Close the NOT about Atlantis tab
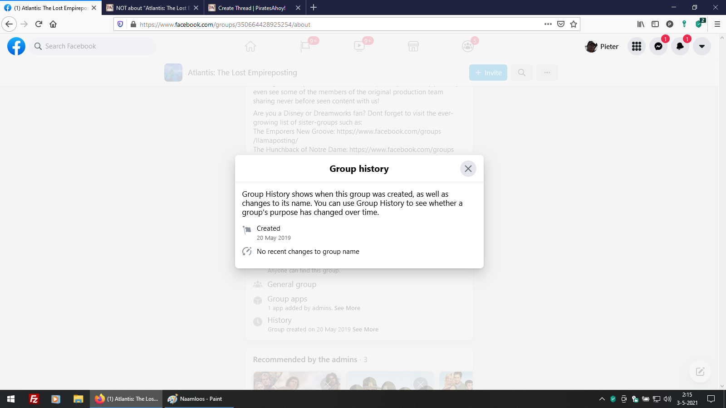Viewport: 726px width, 408px height. pyautogui.click(x=196, y=8)
